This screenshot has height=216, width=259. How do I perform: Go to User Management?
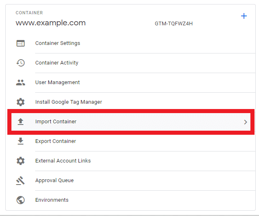[58, 82]
